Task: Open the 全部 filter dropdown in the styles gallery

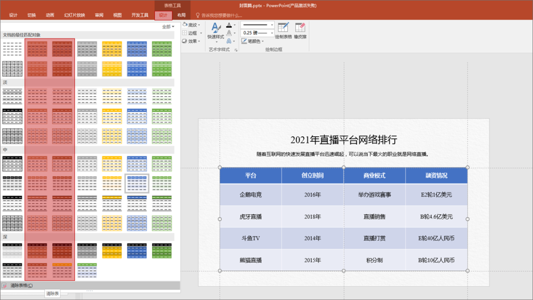Action: coord(168,27)
